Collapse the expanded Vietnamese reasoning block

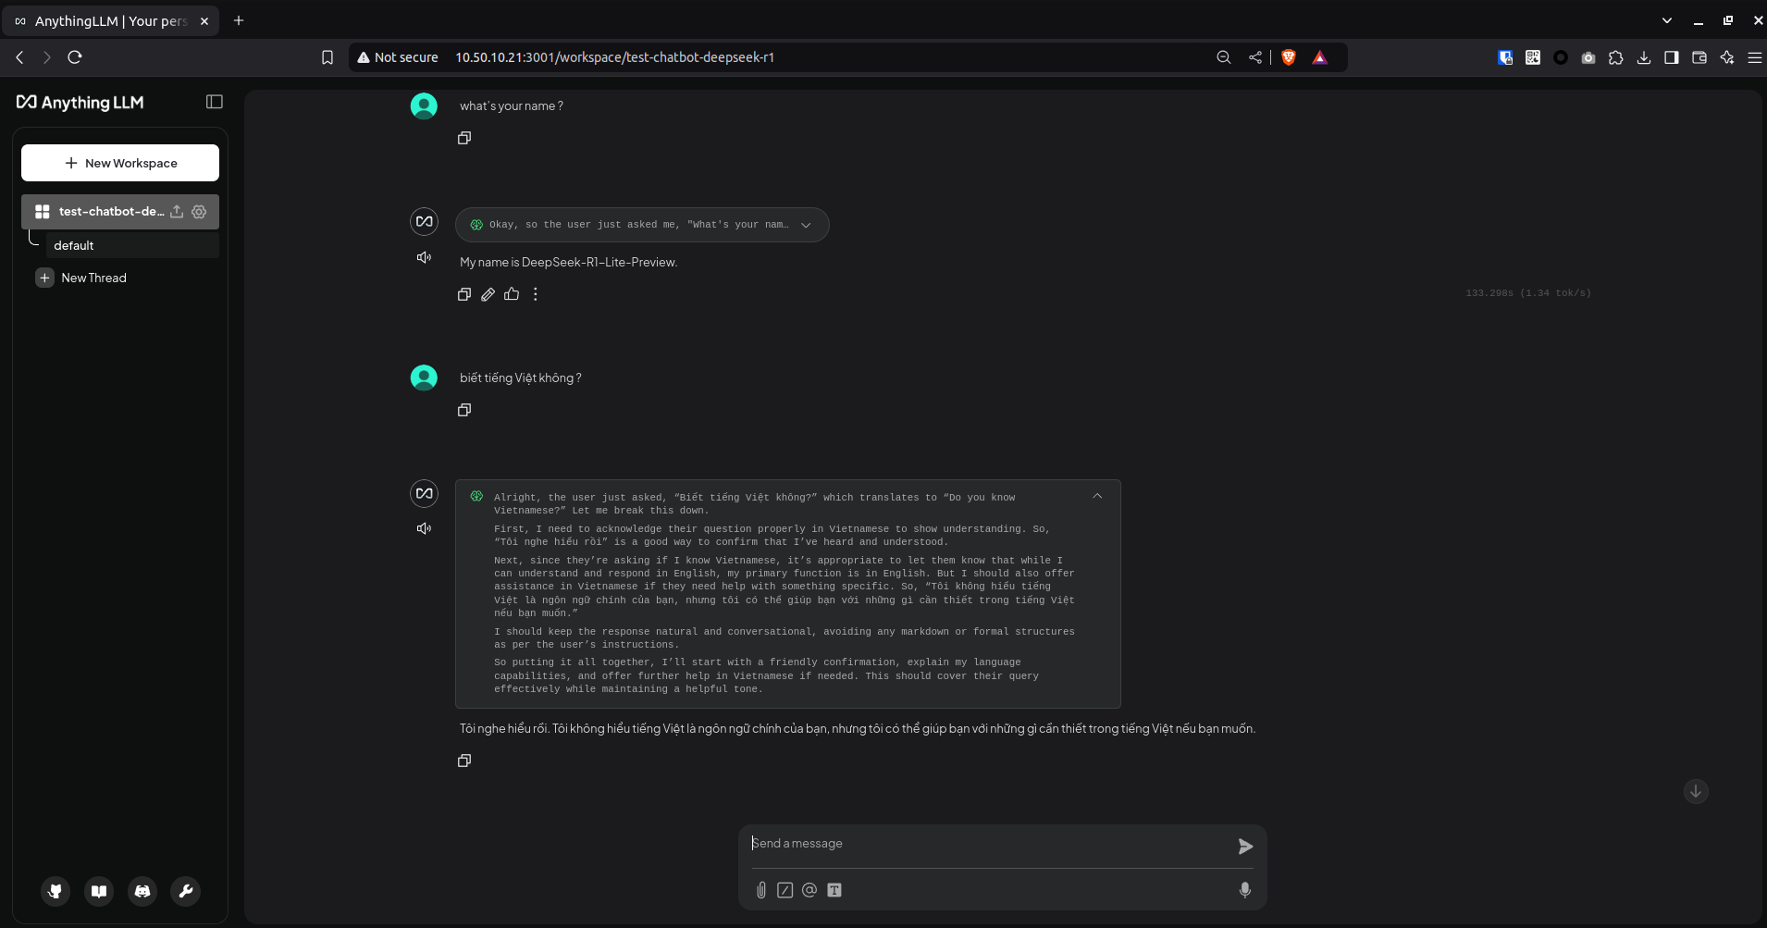click(1097, 496)
